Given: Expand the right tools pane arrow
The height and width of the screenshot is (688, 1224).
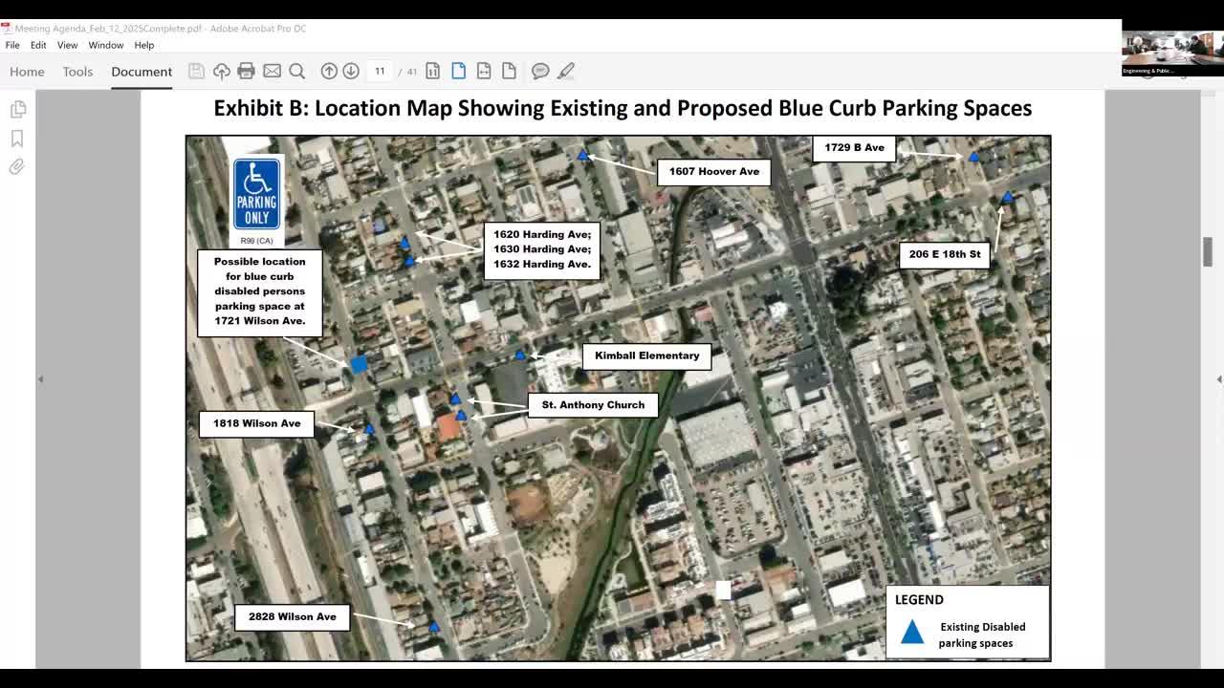Looking at the screenshot, I should point(1218,379).
